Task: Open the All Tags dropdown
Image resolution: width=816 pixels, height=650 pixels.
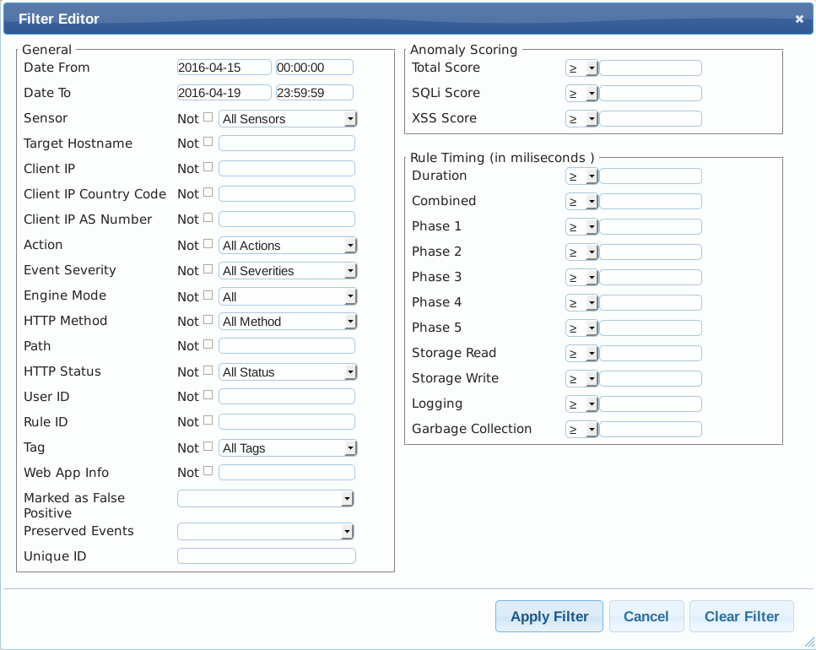Action: (x=288, y=448)
